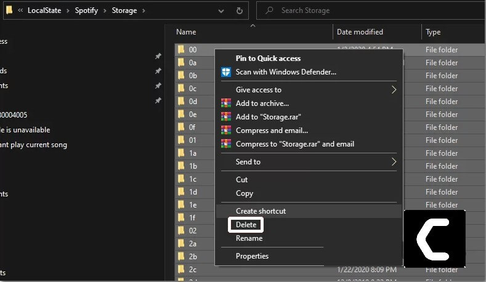
Task: Select Rename in the context menu
Action: (x=249, y=238)
